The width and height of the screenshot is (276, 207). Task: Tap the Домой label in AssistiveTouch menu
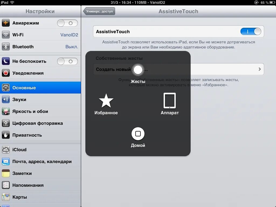(138, 145)
